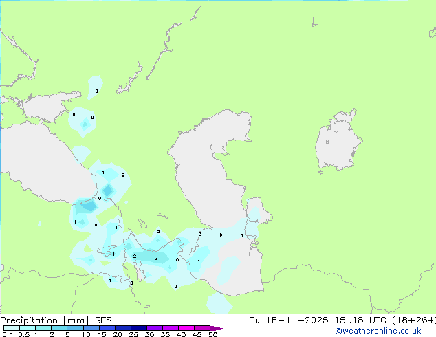Click the '30' legend scale label
This screenshot has width=436, height=337.
149,334
